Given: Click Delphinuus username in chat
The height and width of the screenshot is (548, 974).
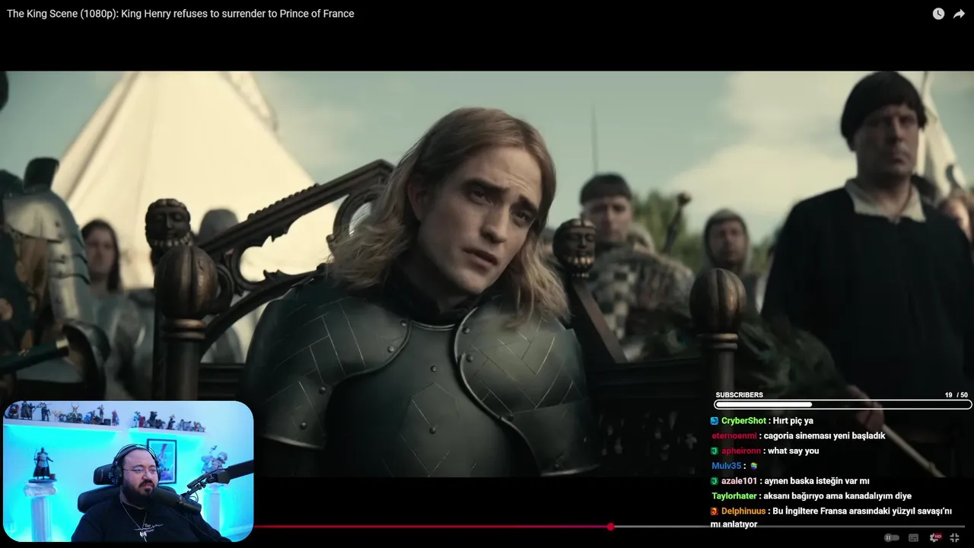Looking at the screenshot, I should pyautogui.click(x=743, y=511).
